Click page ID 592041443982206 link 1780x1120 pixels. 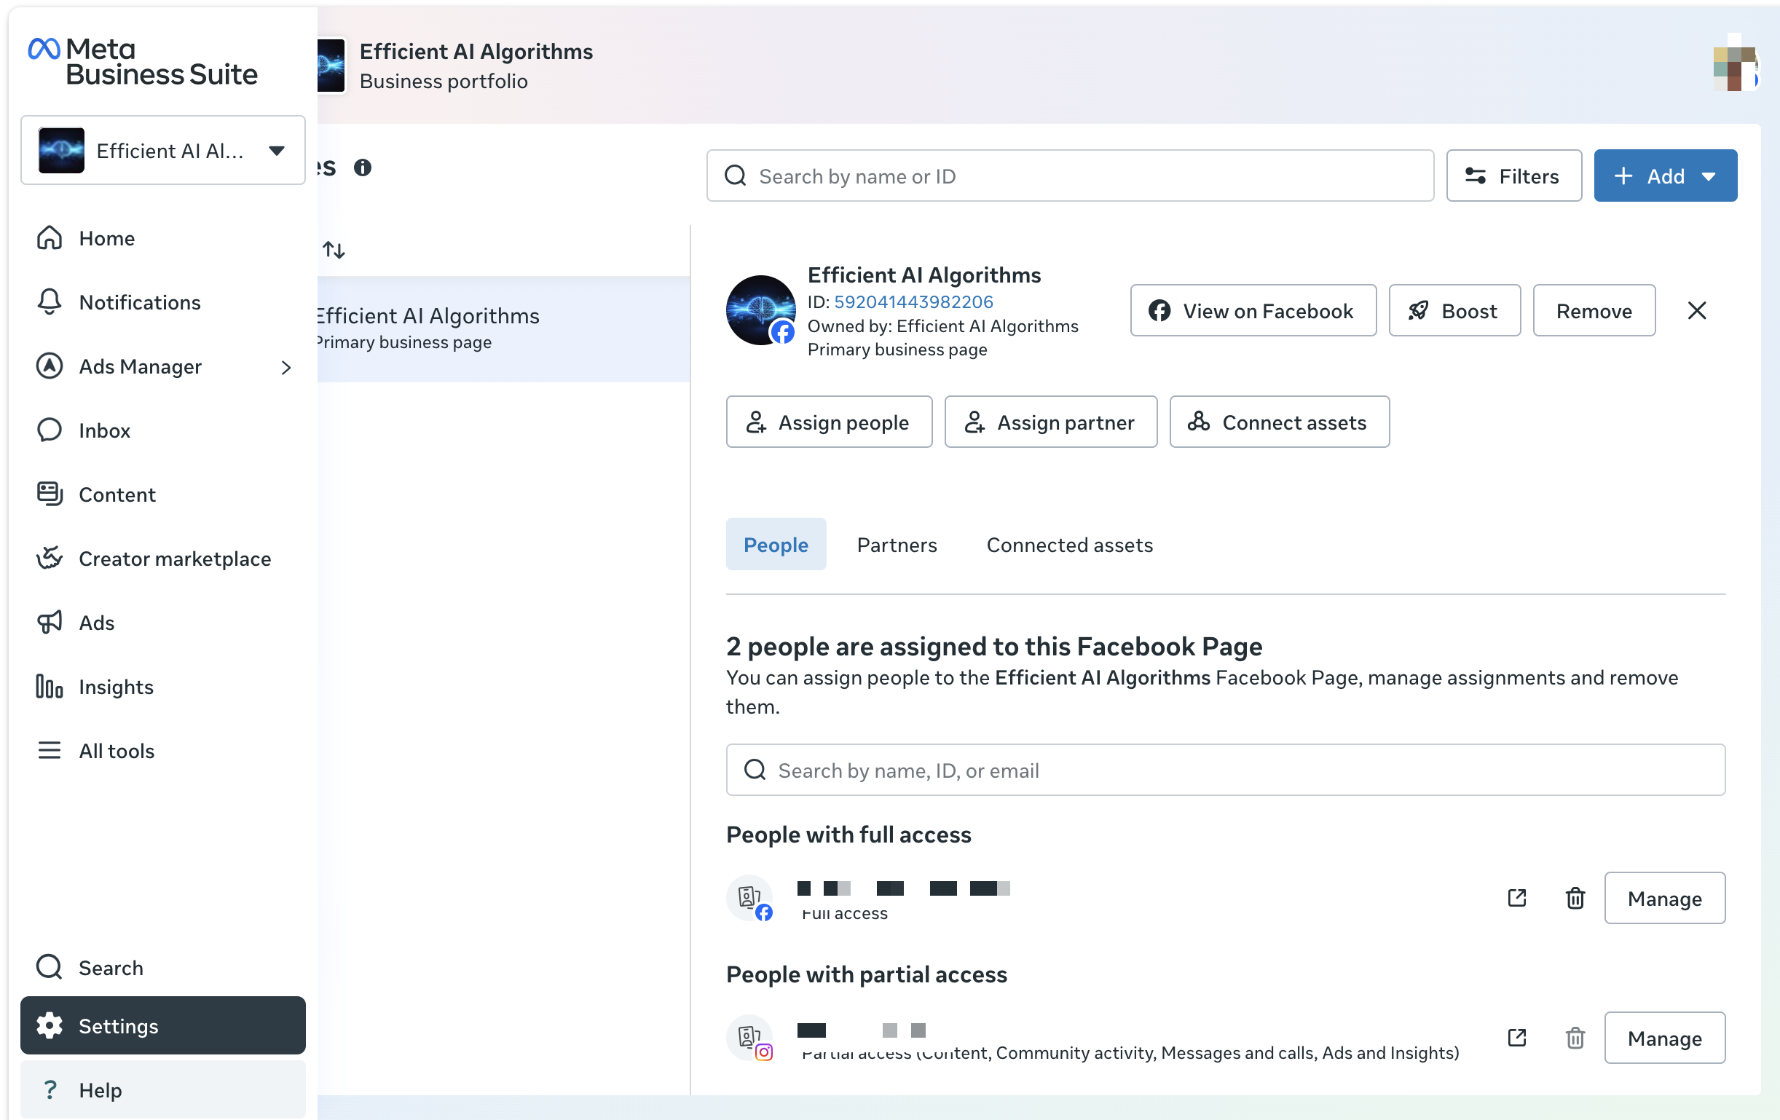913,301
